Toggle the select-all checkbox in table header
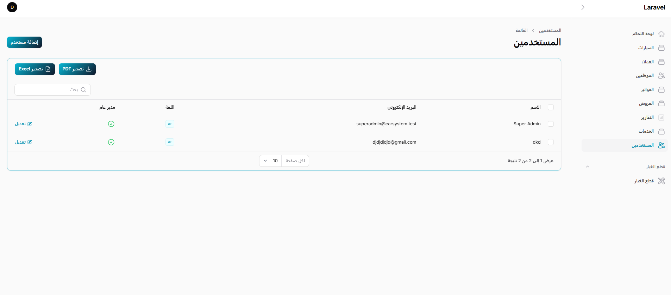The image size is (671, 295). [x=551, y=107]
